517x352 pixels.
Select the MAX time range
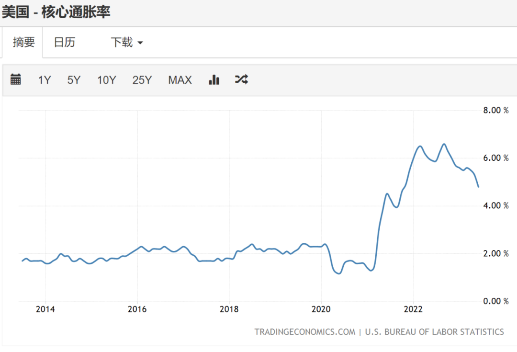point(180,80)
